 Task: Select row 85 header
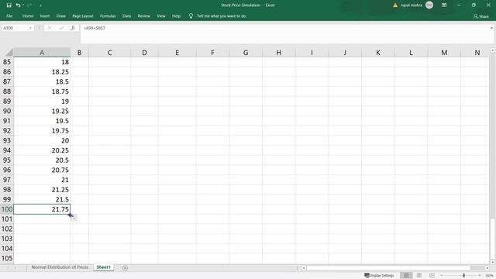tap(7, 62)
